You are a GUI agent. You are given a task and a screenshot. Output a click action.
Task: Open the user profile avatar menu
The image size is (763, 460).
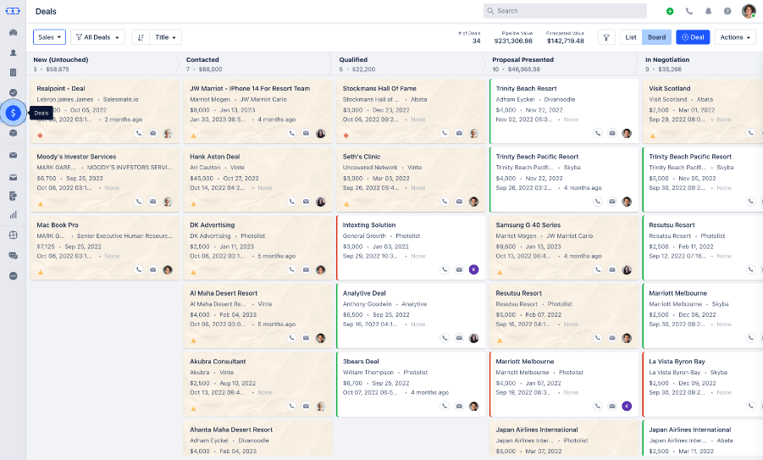tap(749, 11)
